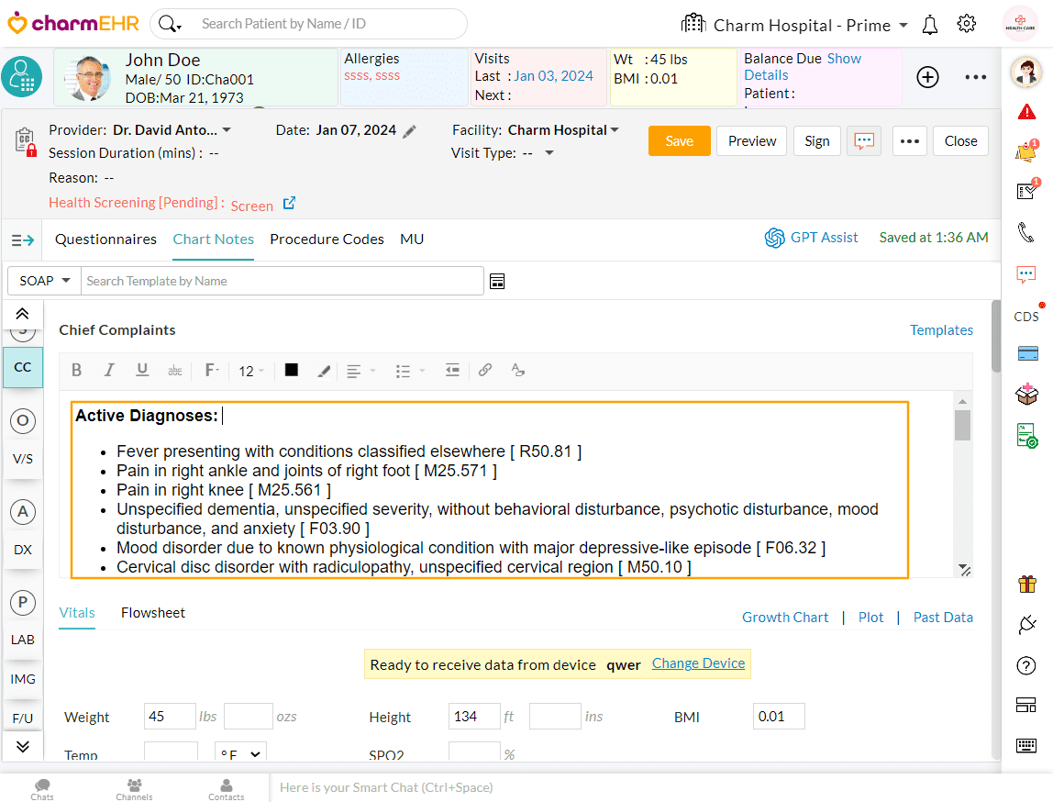Screen dimensions: 1053x802
Task: Click the Weight lbs input field
Action: pyautogui.click(x=169, y=717)
